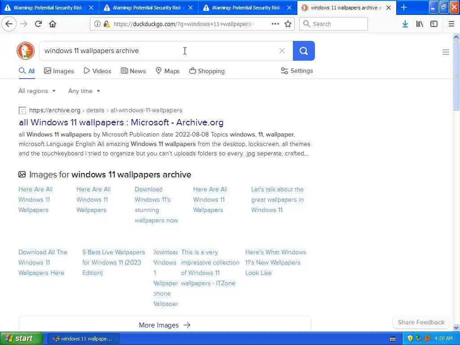Screen dimensions: 460x345
Task: Close first Potential Security Risk tab
Action: [91, 8]
